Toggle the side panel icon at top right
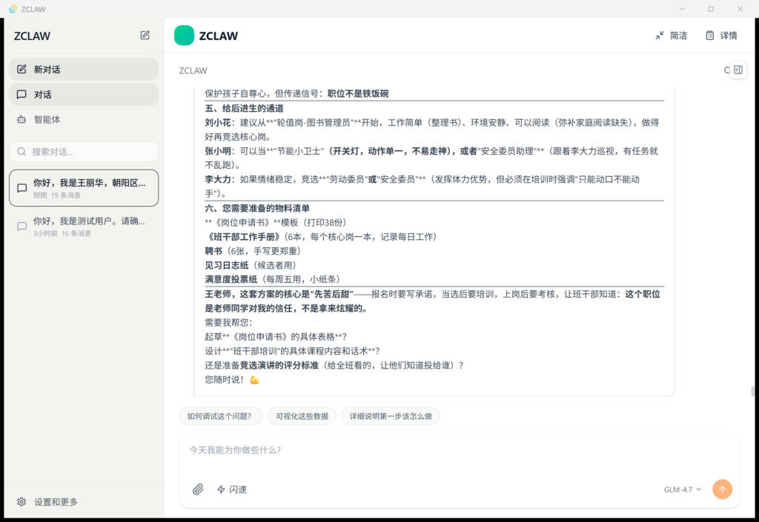 click(738, 70)
